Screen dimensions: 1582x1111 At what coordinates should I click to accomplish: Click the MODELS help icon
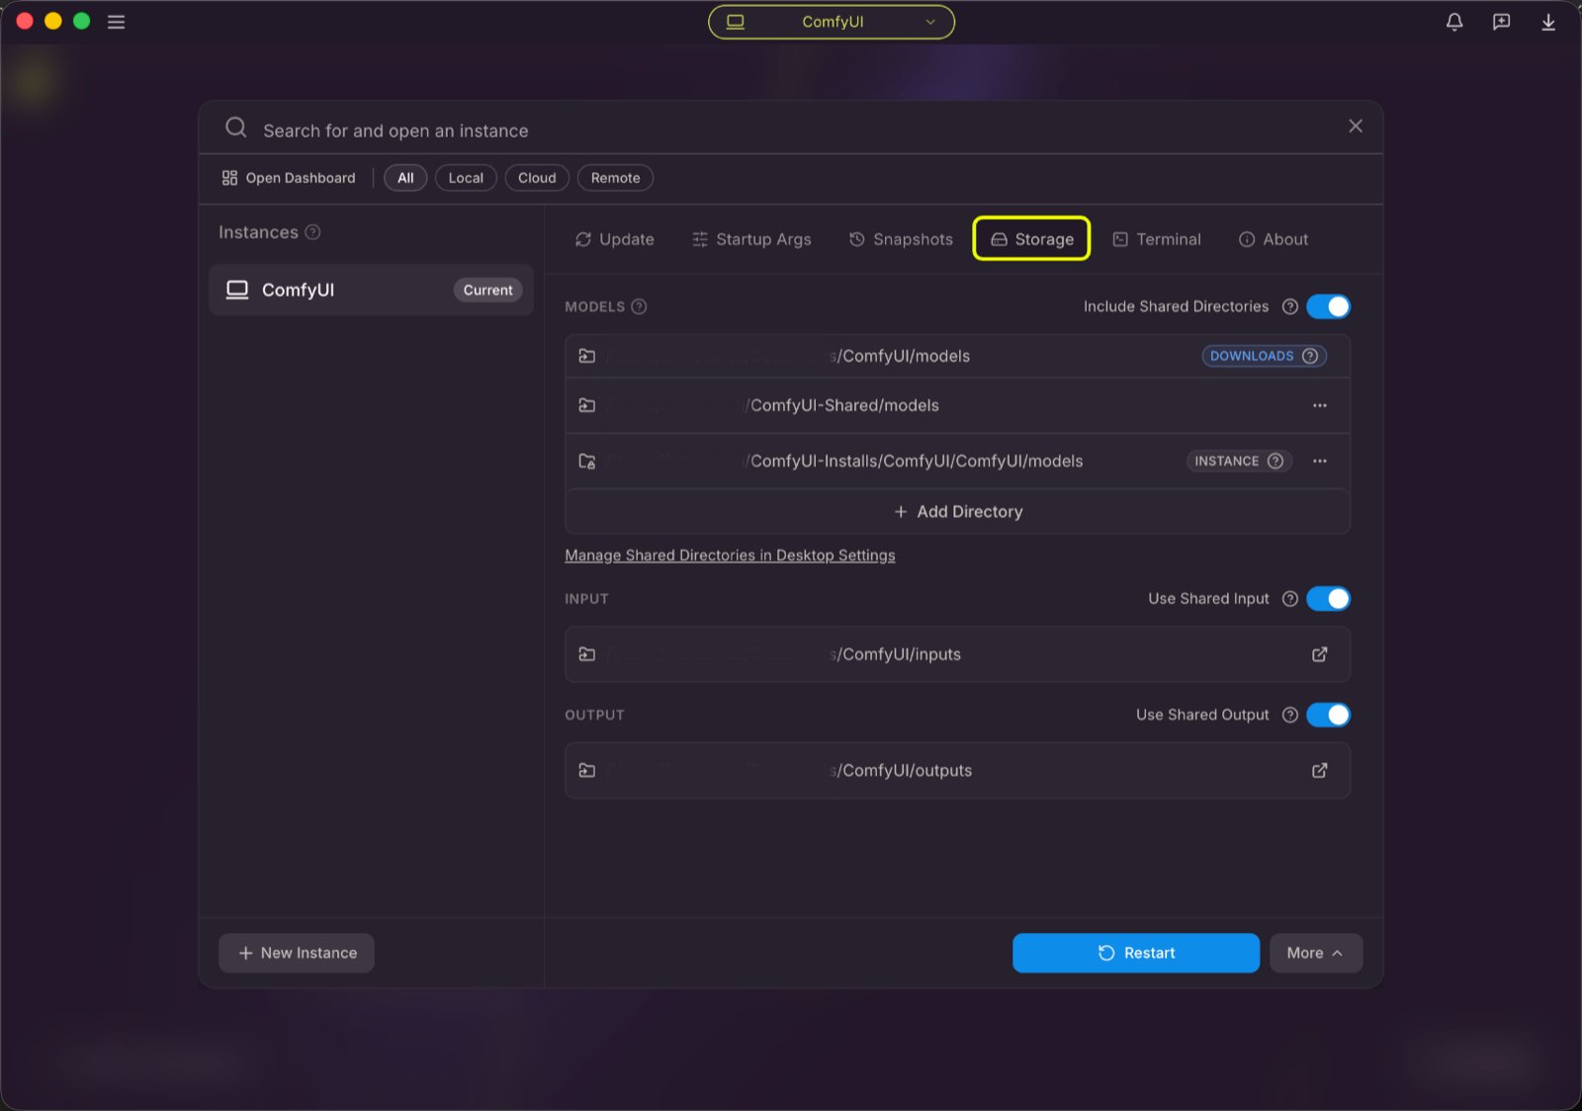639,306
